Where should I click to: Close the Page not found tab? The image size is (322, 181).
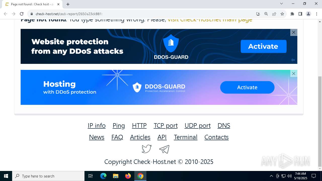[x=58, y=4]
